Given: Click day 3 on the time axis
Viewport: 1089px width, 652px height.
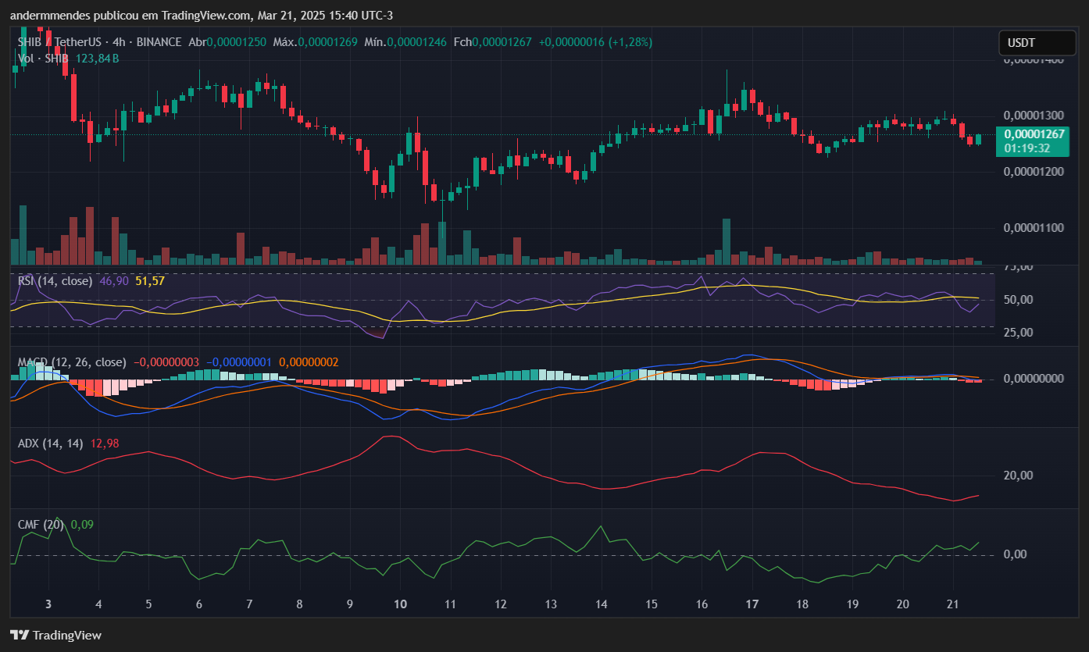Looking at the screenshot, I should point(48,604).
